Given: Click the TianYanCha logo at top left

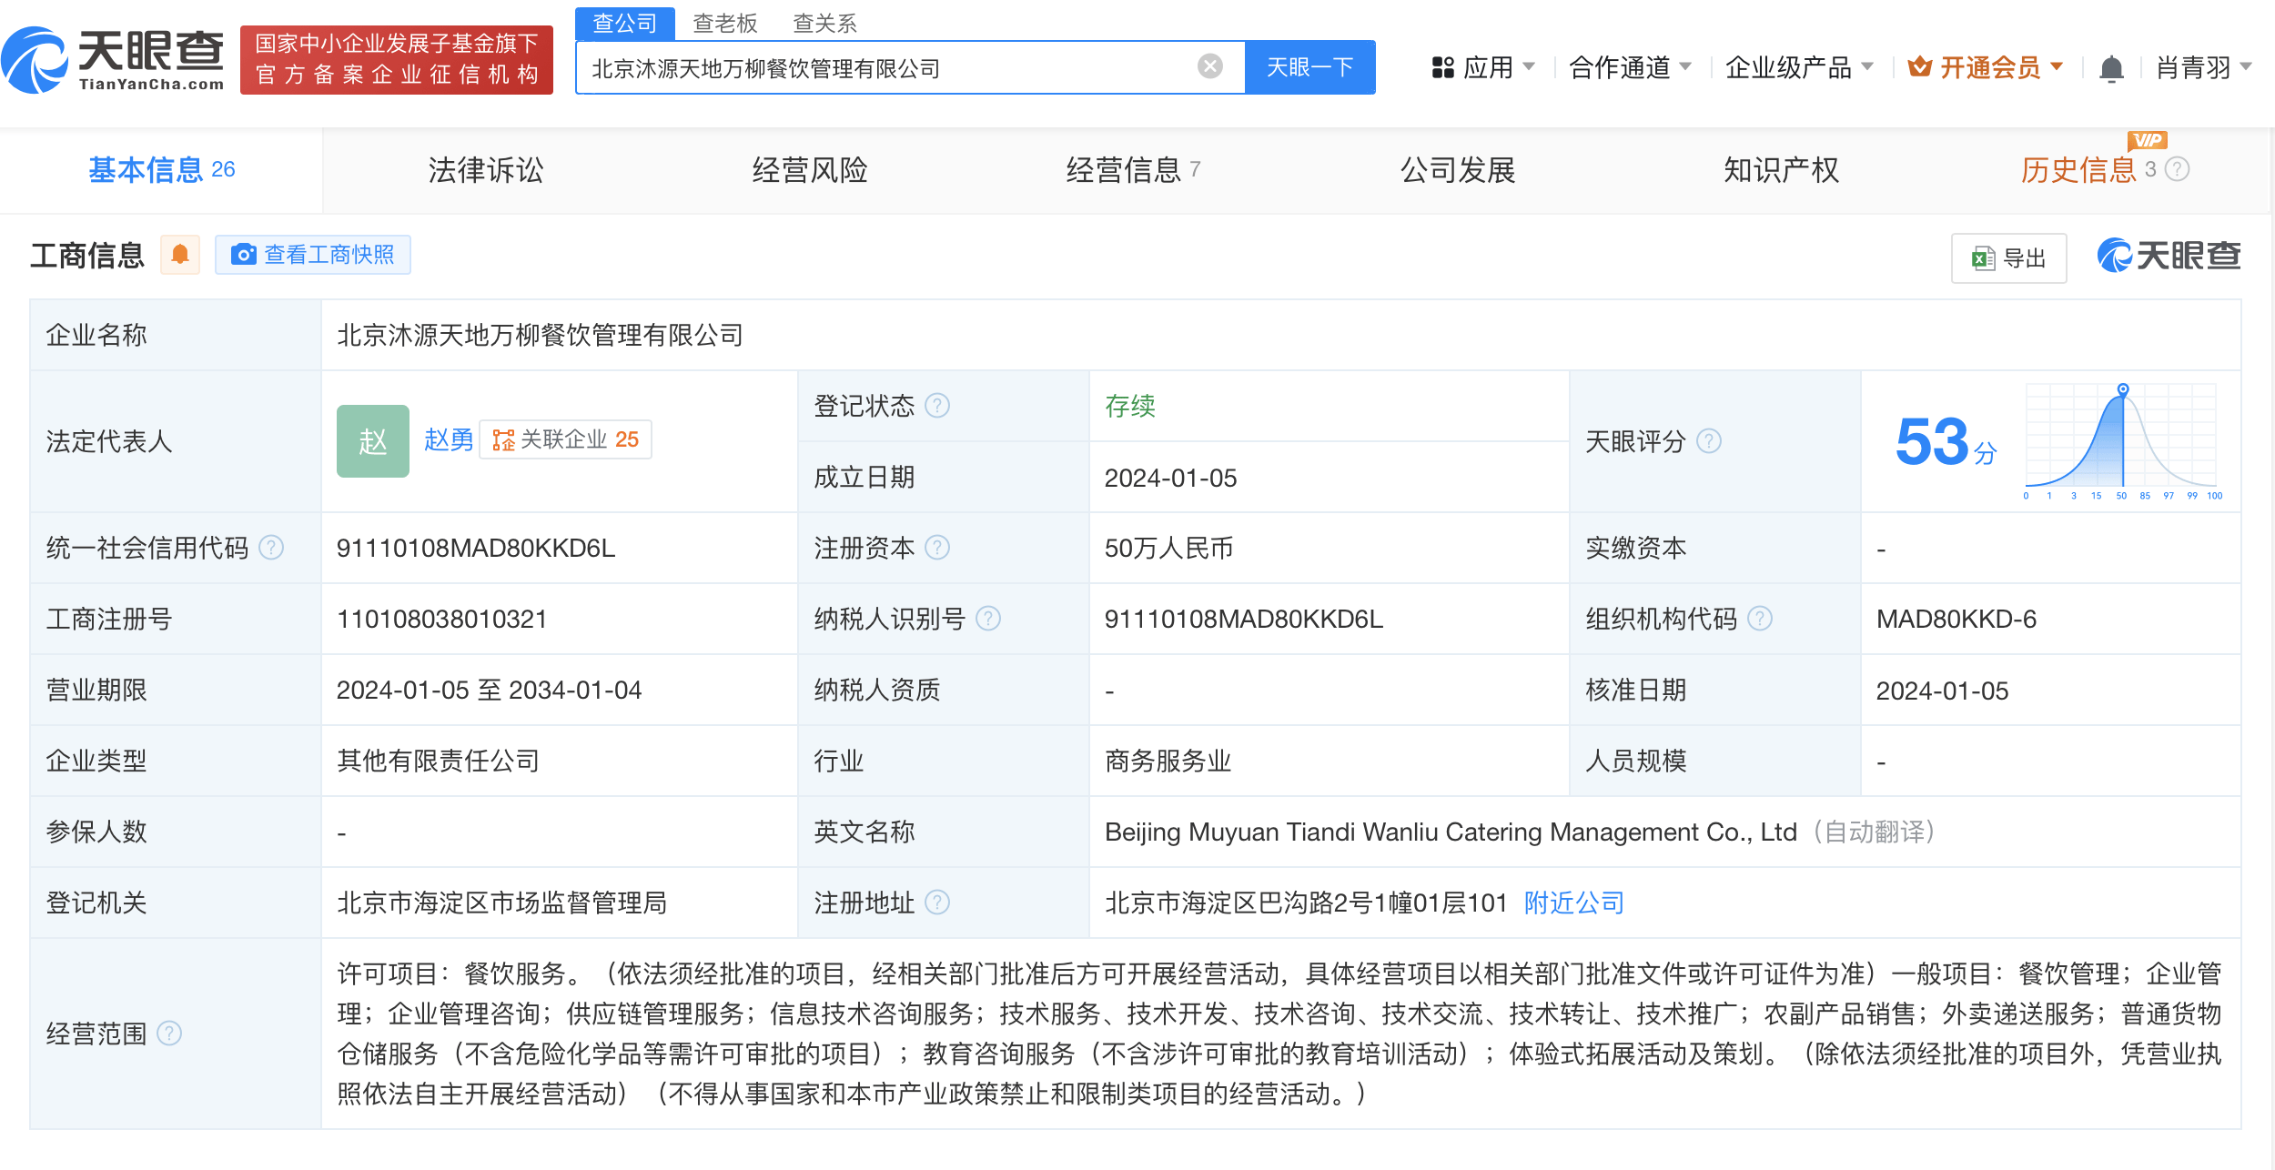Looking at the screenshot, I should (x=113, y=60).
